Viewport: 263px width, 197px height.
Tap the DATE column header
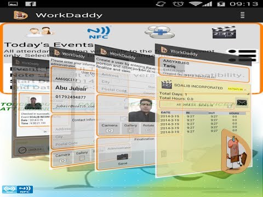tap(165, 113)
